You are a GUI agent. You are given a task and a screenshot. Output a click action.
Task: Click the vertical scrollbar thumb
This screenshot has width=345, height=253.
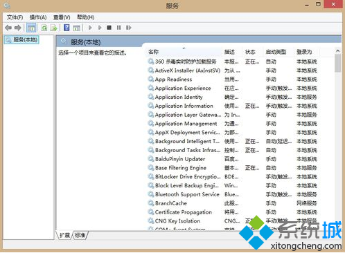pyautogui.click(x=338, y=64)
